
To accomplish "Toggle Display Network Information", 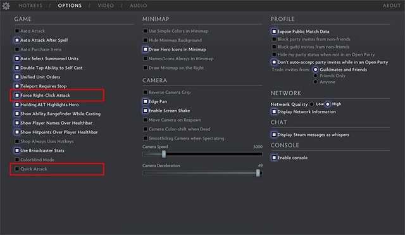I will (274, 111).
